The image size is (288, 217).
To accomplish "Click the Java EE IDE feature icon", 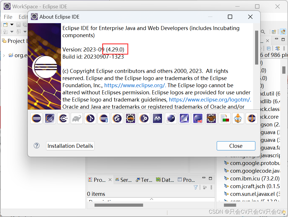I will coord(211,118).
